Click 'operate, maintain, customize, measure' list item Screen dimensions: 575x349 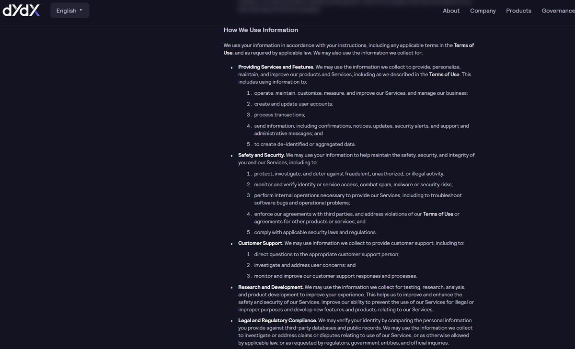(361, 93)
